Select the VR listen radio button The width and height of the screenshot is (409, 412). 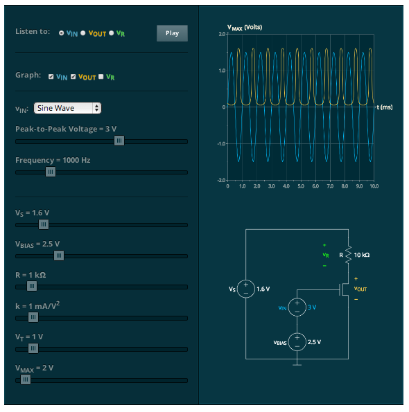point(111,33)
